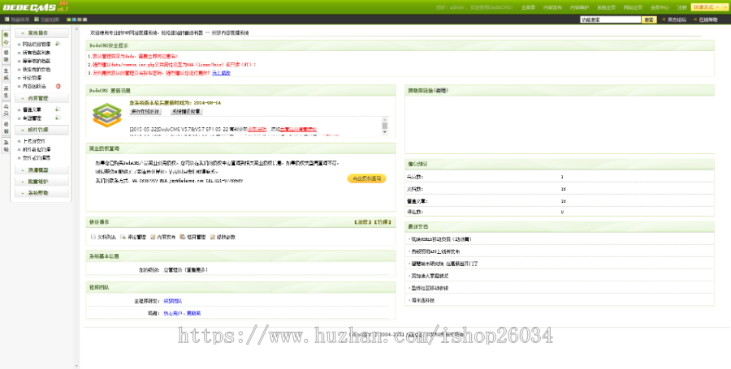
Task: Click the add icon next to 普通文章
Action: point(57,109)
